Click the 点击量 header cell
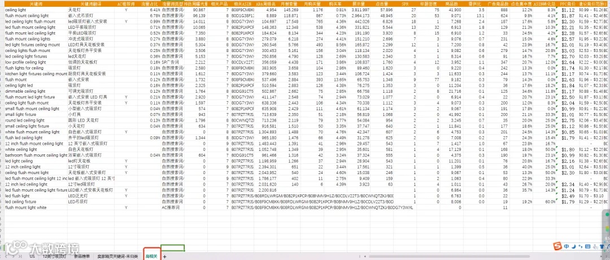The width and height of the screenshot is (610, 260). pos(381,3)
